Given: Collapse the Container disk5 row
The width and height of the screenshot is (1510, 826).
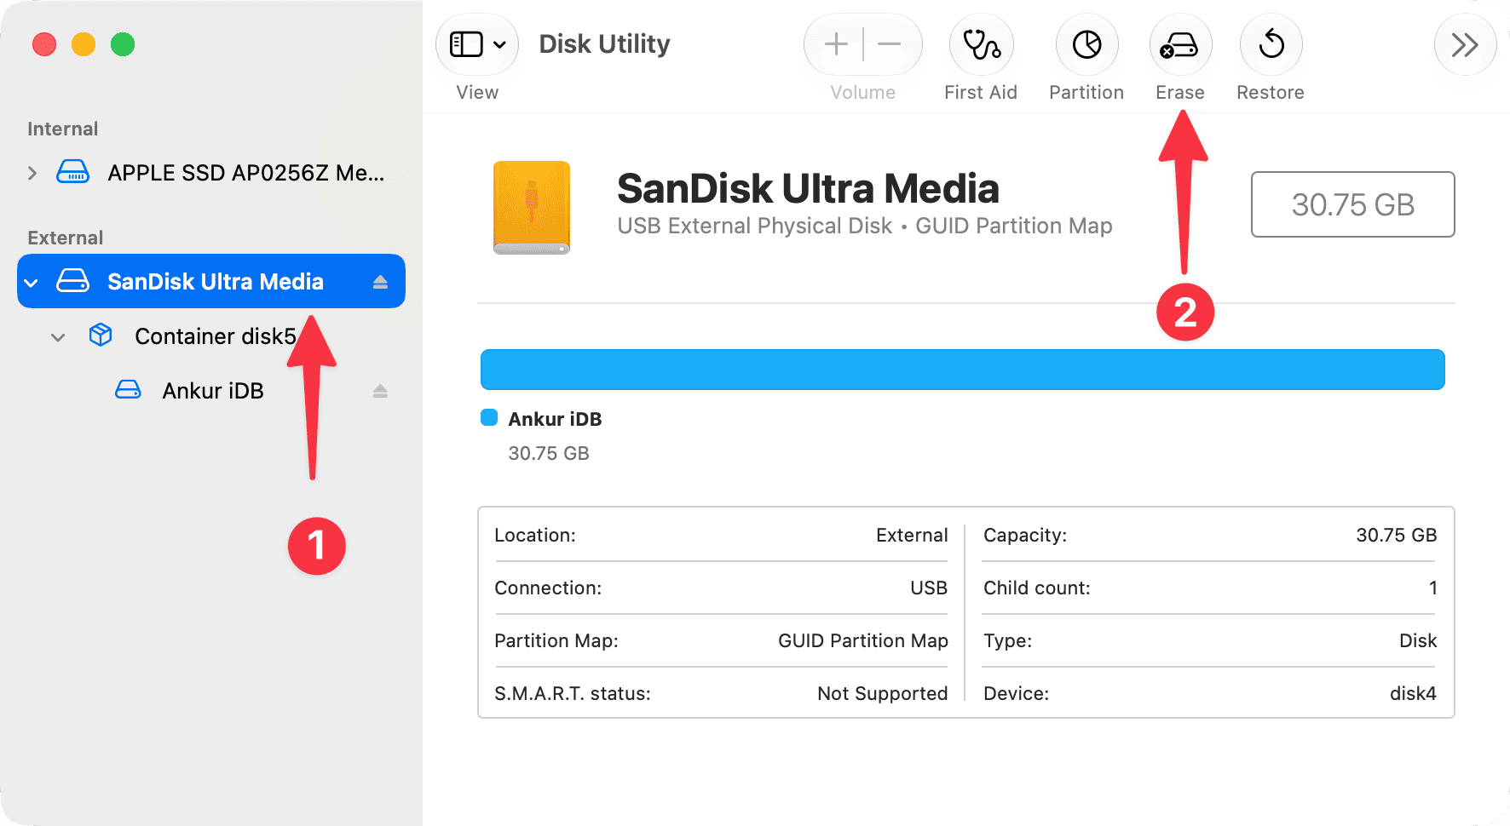Looking at the screenshot, I should click(x=58, y=337).
